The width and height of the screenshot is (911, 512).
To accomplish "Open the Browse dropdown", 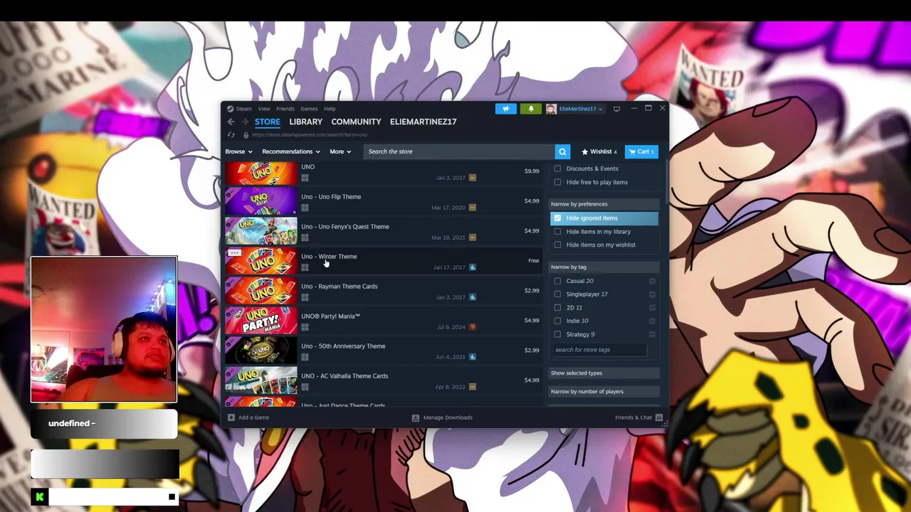I will click(238, 151).
